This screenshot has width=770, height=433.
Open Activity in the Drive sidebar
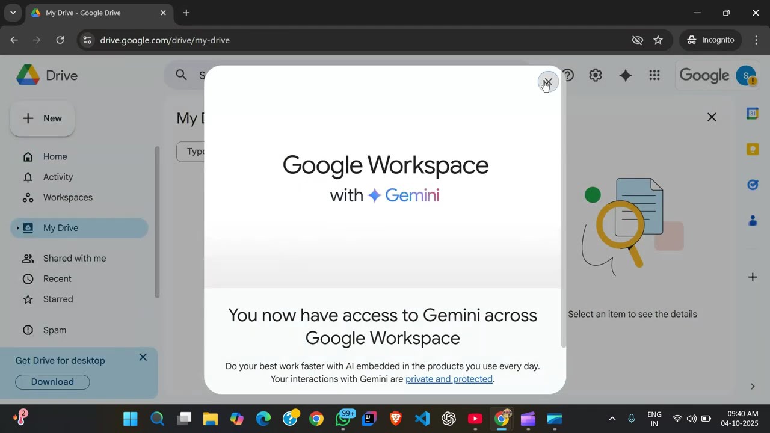[58, 177]
